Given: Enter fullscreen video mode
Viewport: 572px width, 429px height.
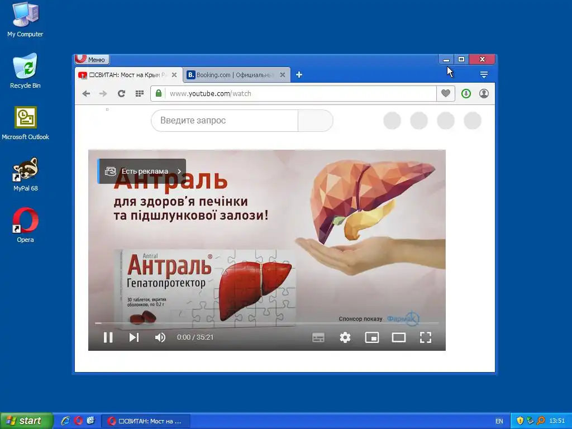Looking at the screenshot, I should coord(425,337).
